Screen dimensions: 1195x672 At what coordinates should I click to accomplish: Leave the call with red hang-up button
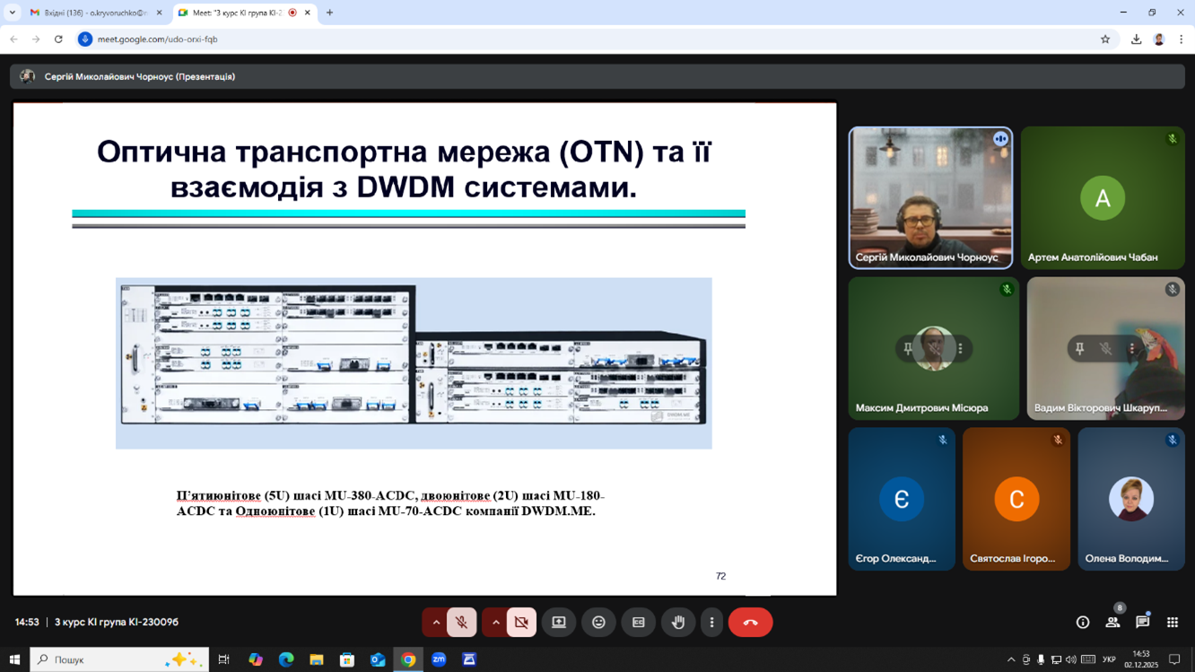pos(751,623)
